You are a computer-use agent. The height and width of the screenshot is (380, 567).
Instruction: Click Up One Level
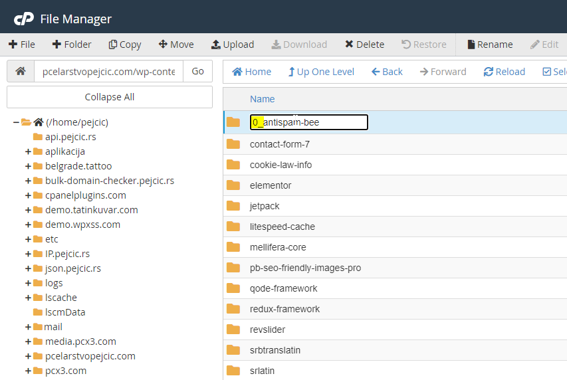pyautogui.click(x=321, y=72)
